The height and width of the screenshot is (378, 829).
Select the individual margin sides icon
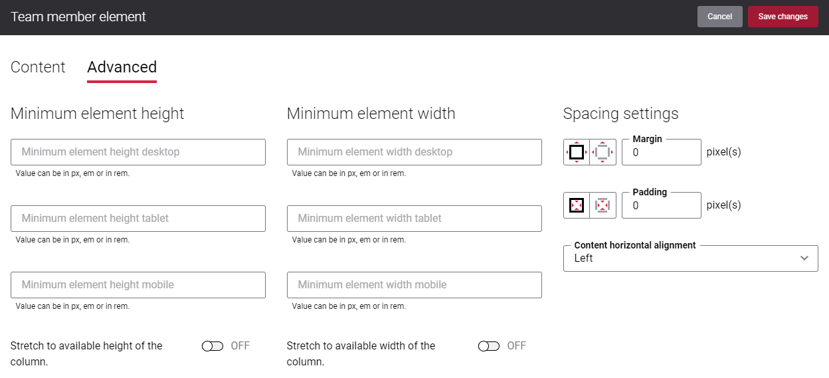603,152
